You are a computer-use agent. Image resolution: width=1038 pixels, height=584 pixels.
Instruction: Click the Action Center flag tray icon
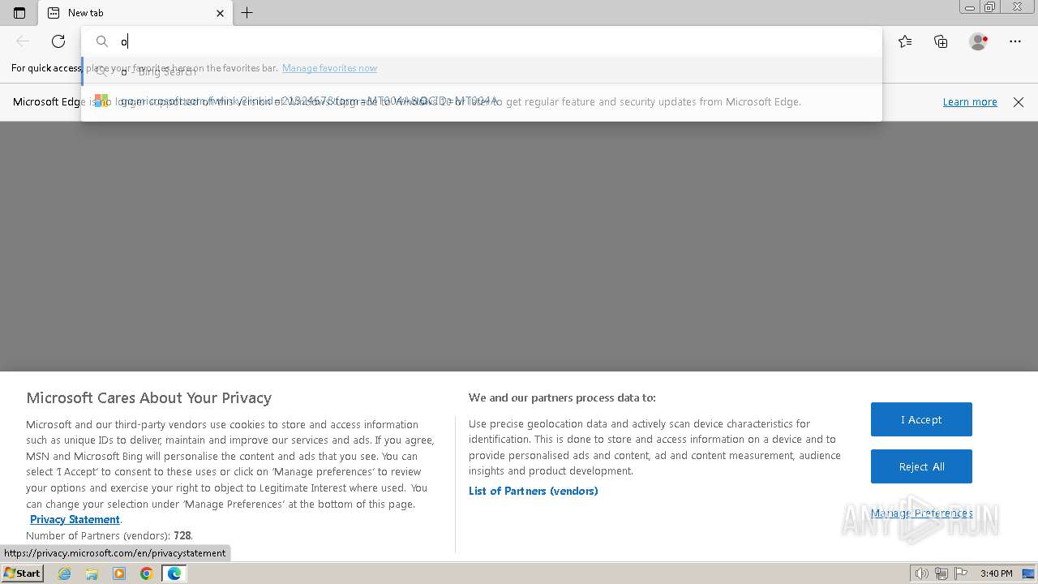tap(961, 573)
